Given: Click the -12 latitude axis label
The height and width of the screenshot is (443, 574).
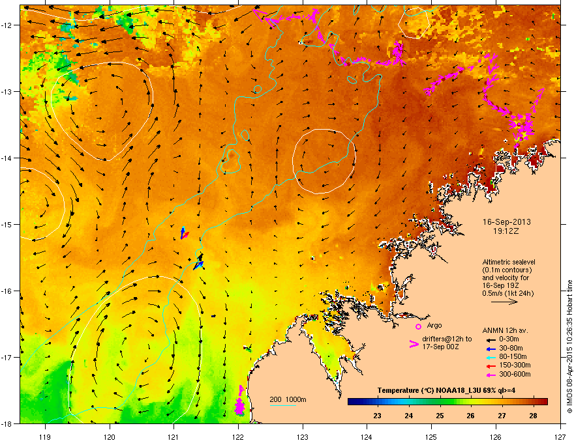Looking at the screenshot, I should [7, 25].
